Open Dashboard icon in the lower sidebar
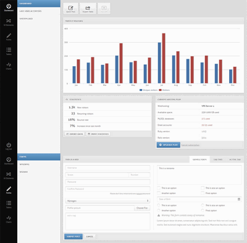Screen dimensions: 247x243 (9, 160)
